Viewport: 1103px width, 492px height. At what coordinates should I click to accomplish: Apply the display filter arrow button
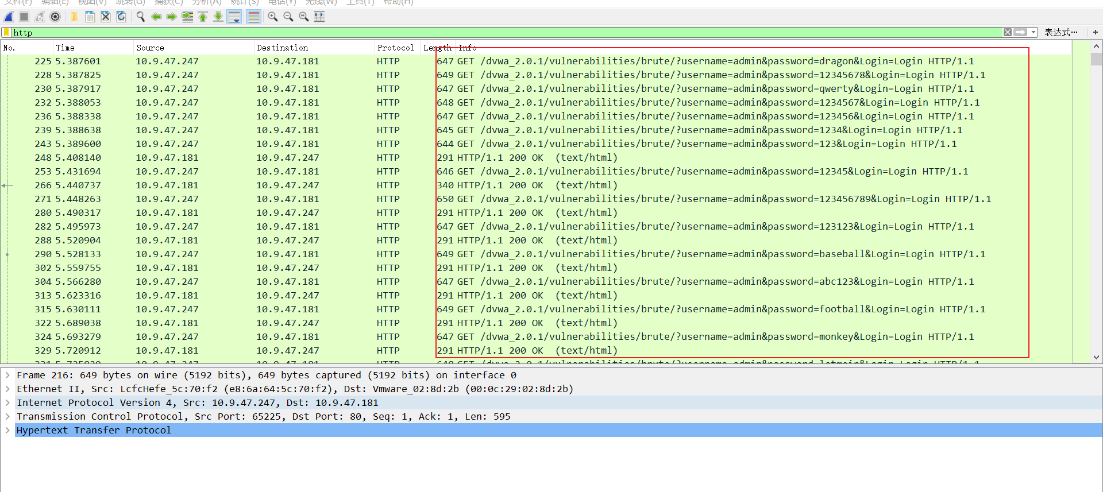click(x=1020, y=32)
